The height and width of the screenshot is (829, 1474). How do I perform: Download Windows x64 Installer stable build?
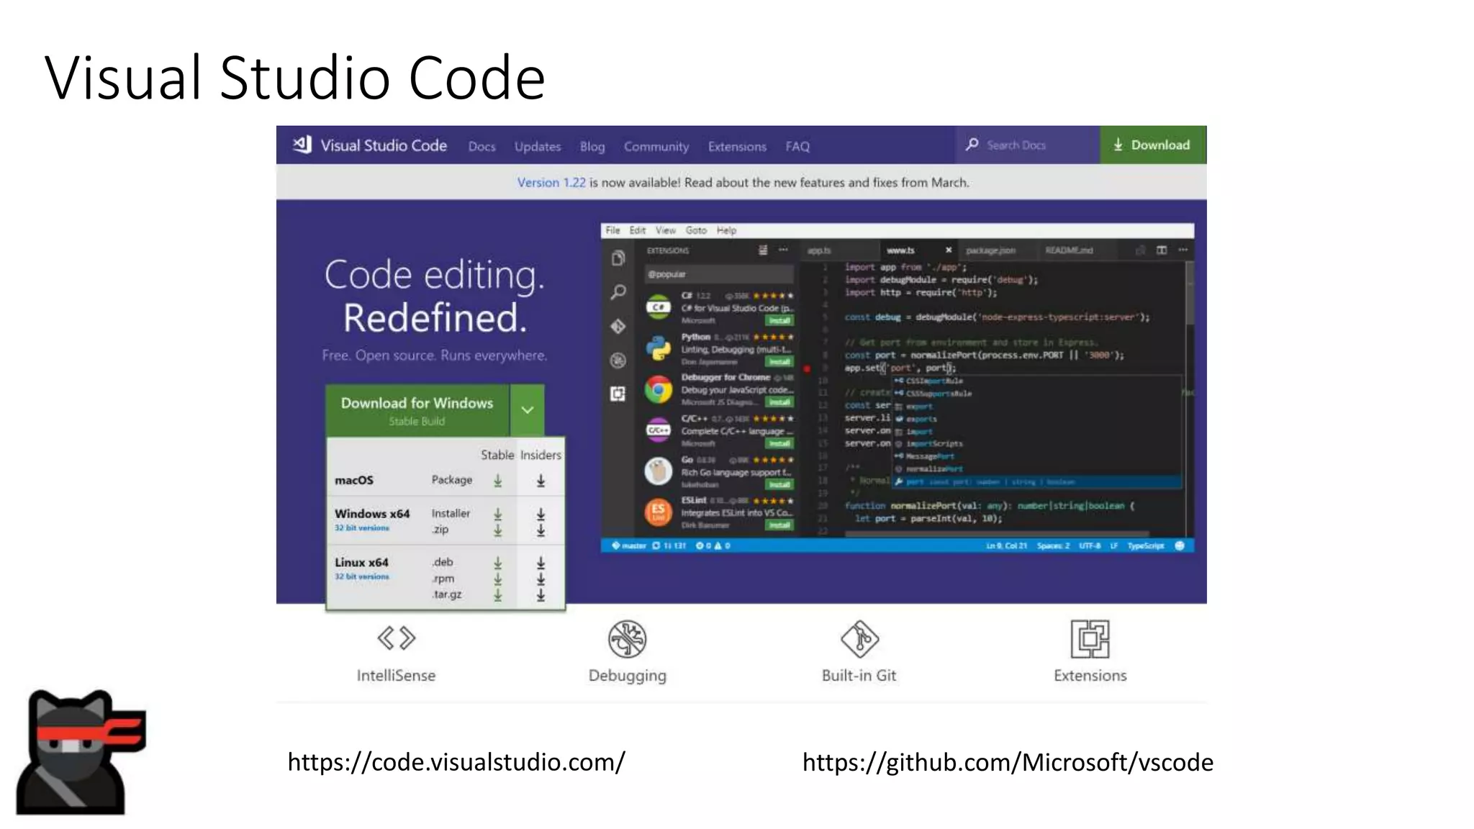click(x=497, y=514)
